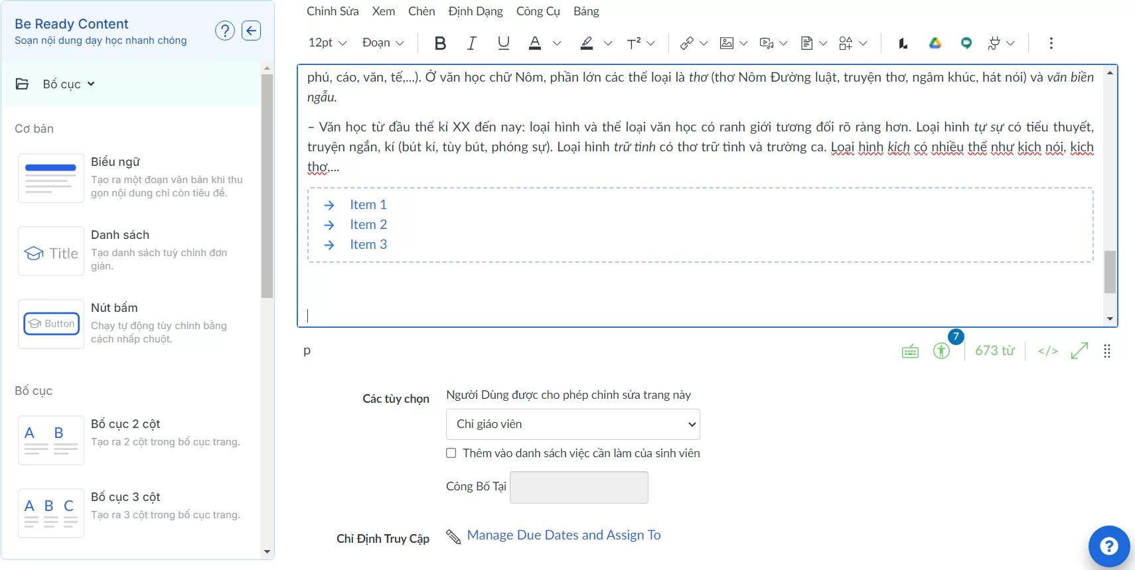Image resolution: width=1135 pixels, height=570 pixels.
Task: Check 'Thêm vào danh sách việc cần làm'
Action: pos(451,453)
